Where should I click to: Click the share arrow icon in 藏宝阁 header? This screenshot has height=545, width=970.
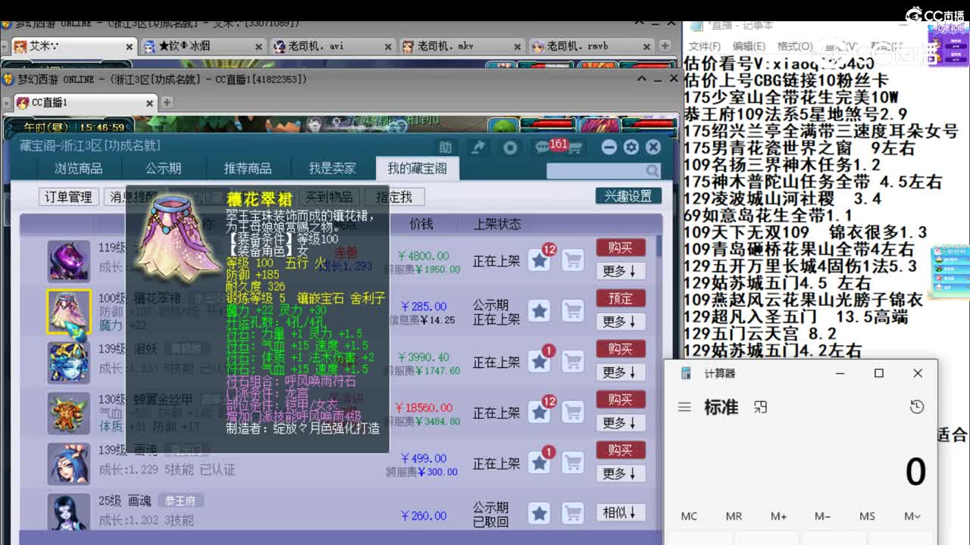pos(477,148)
